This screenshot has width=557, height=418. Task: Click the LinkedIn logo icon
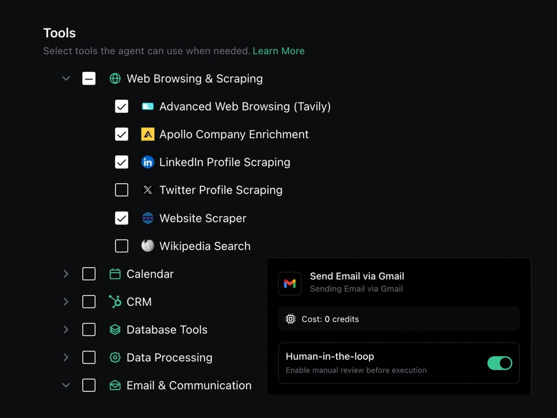(x=148, y=162)
